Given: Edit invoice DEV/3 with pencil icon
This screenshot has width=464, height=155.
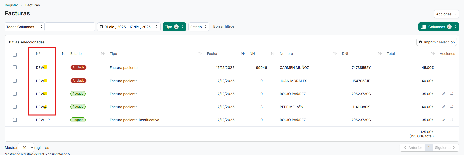Looking at the screenshot, I should point(444,94).
